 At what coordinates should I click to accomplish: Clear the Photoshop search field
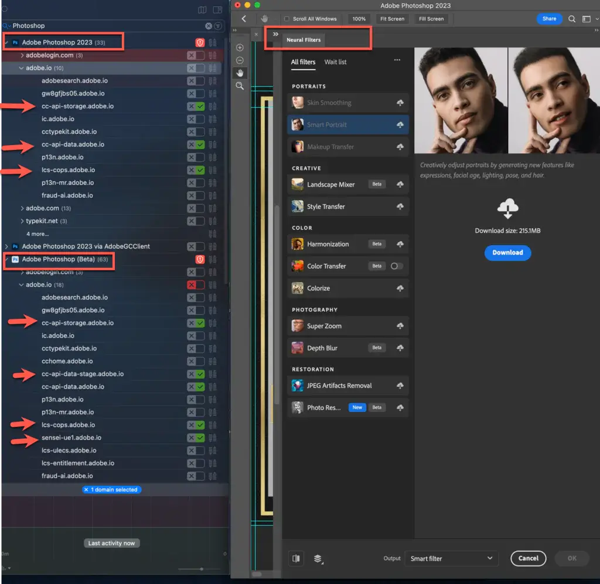209,26
